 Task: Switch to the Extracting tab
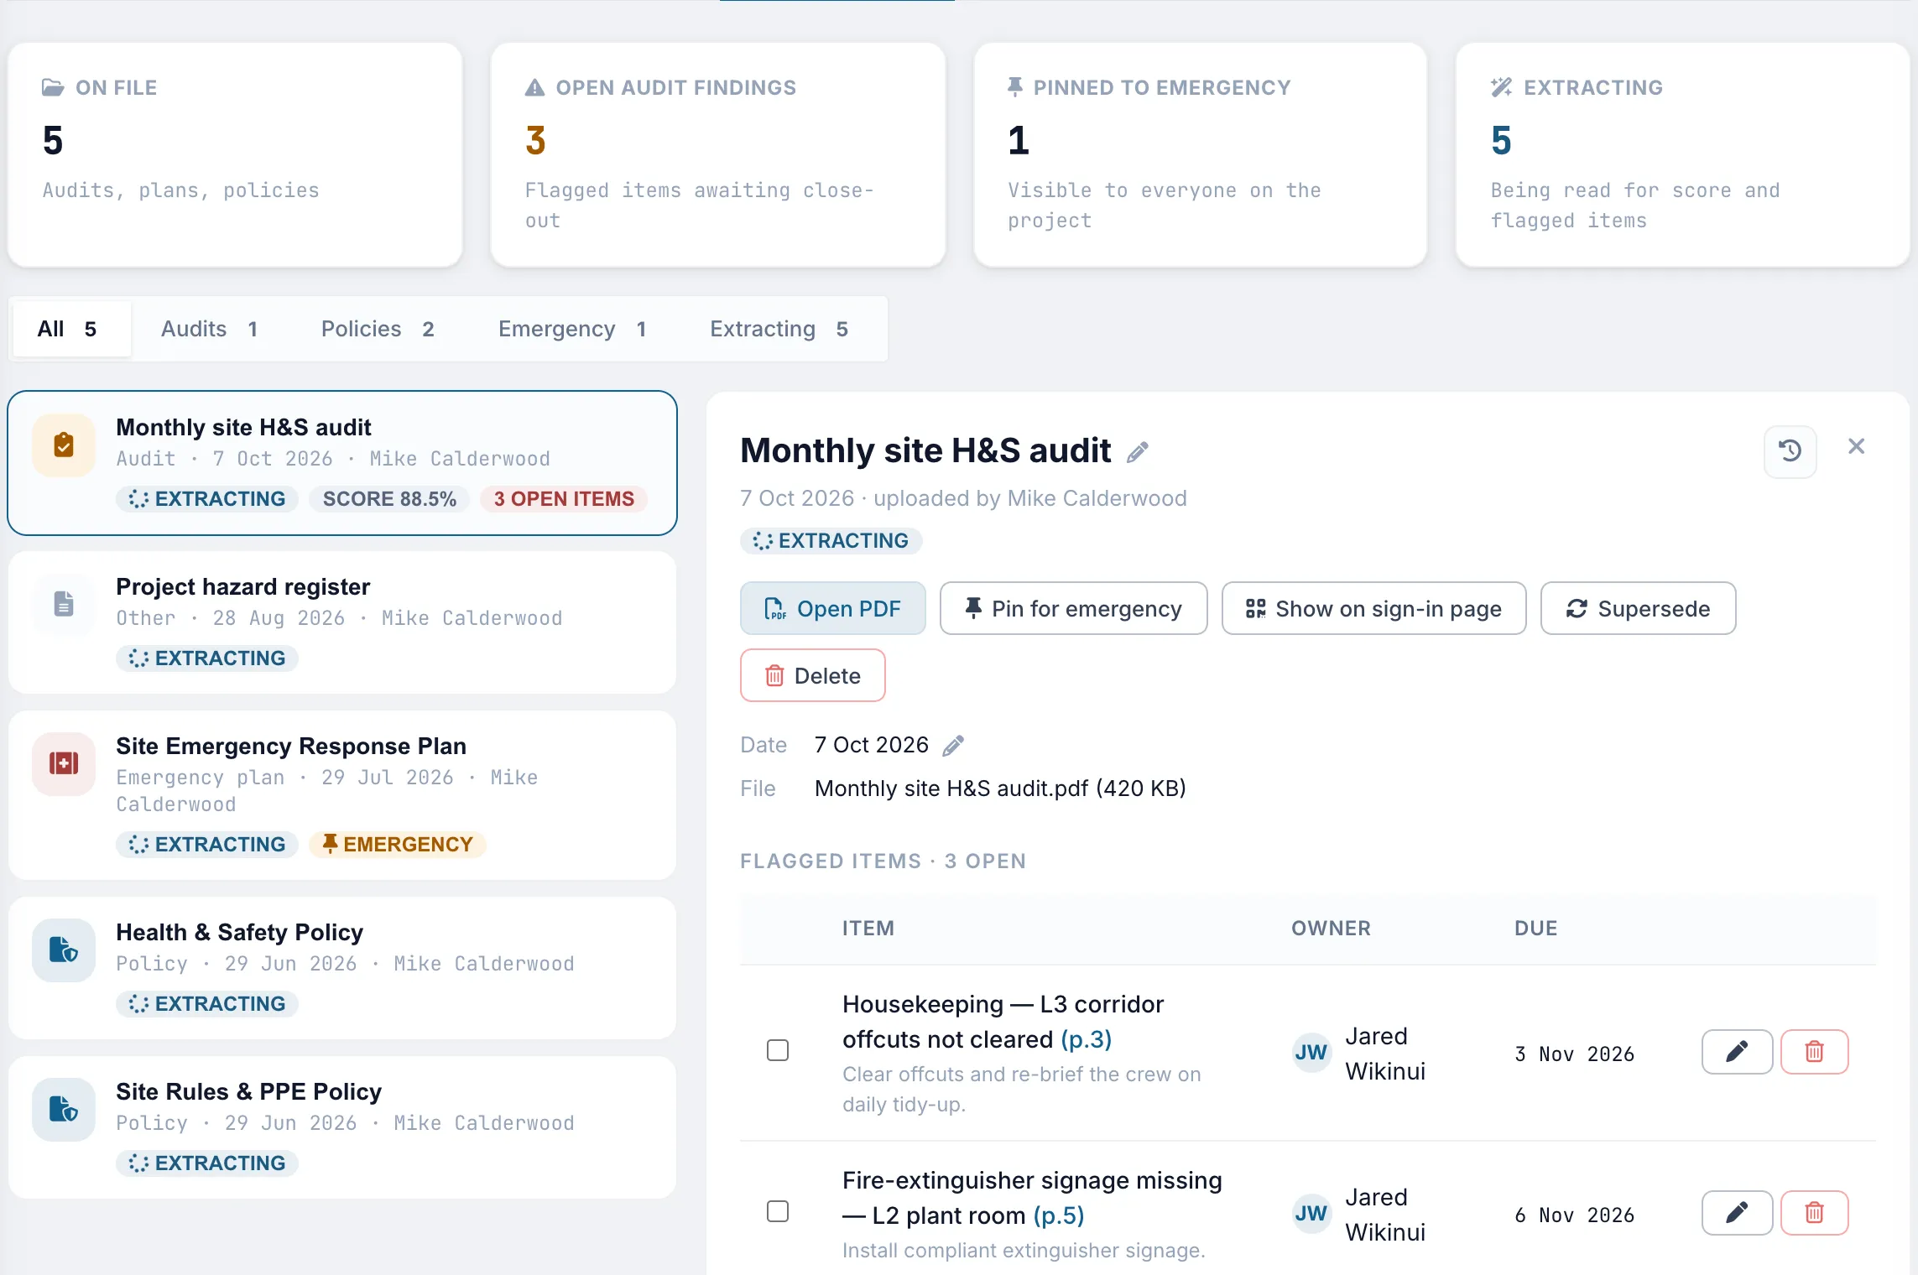click(779, 329)
